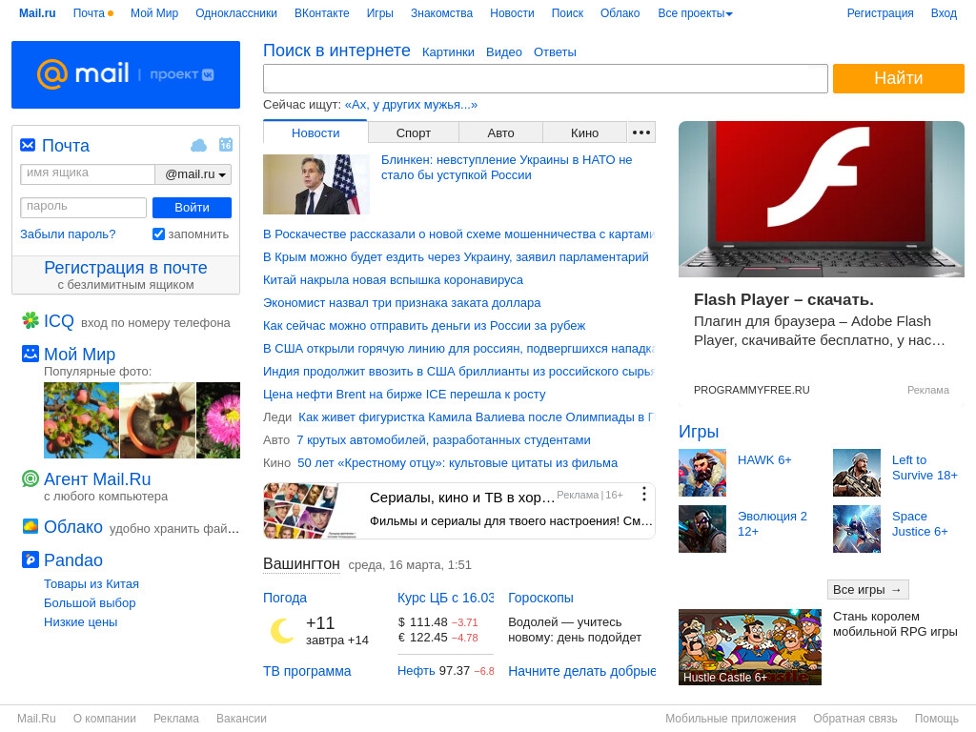The width and height of the screenshot is (976, 732).
Task: Click the Mail.ru @ logo banner
Action: click(126, 74)
